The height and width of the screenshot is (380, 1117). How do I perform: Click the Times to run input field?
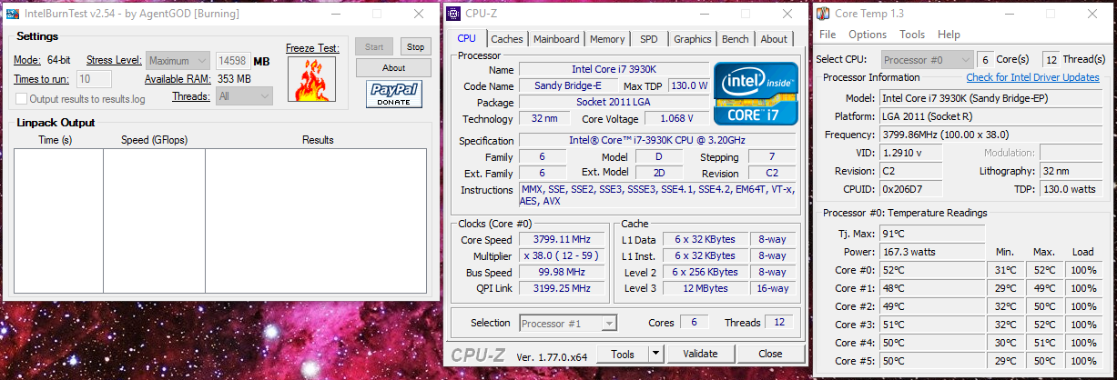(95, 79)
